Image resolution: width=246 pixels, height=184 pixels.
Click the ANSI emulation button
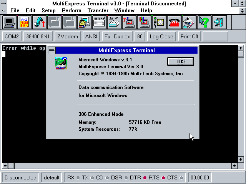pyautogui.click(x=91, y=36)
